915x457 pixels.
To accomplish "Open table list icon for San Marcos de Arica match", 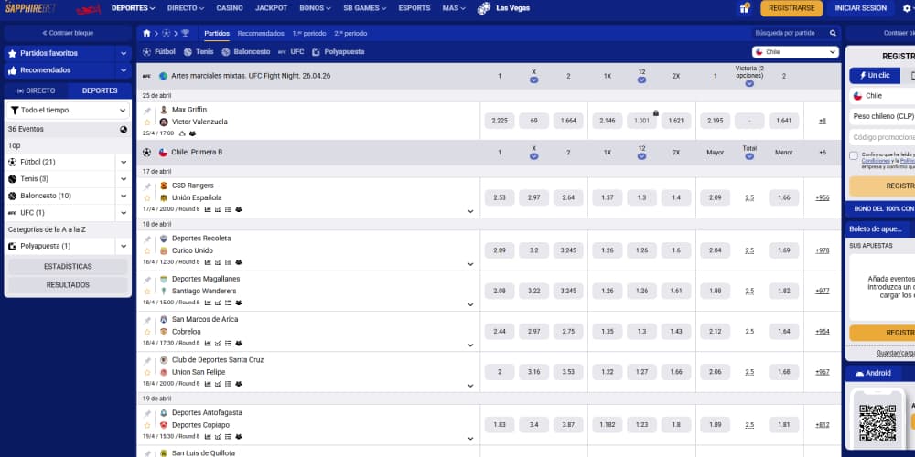I will [x=228, y=344].
